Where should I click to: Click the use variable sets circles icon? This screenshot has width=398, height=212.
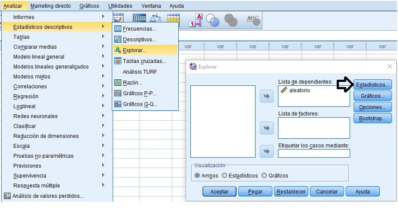(212, 20)
